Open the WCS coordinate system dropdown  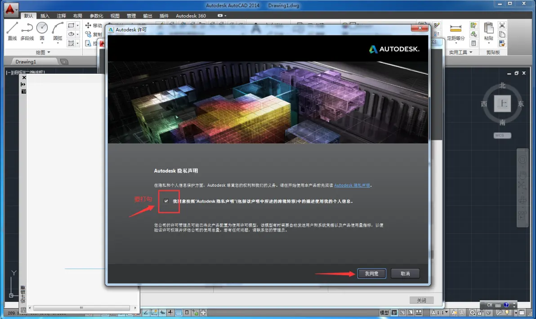click(502, 135)
